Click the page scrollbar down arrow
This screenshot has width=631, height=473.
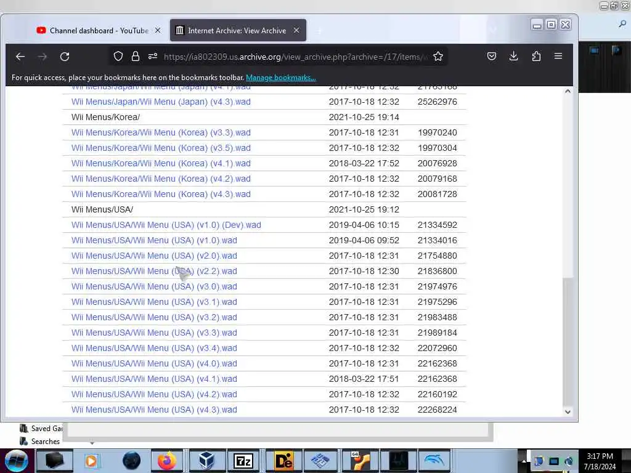coord(568,411)
